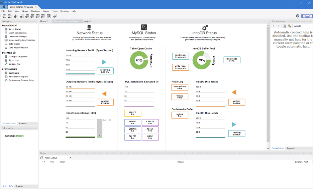Open the Jump to dropdown field
The image size is (313, 189).
coord(303,26)
